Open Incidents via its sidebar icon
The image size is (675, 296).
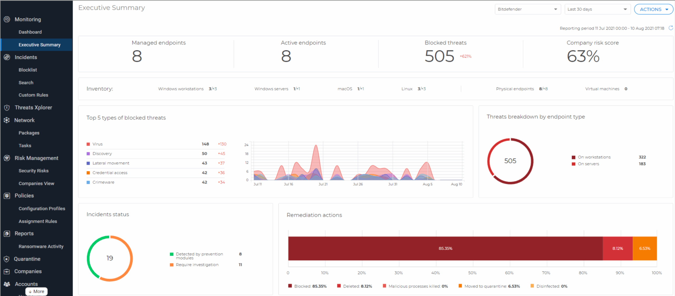click(x=7, y=57)
